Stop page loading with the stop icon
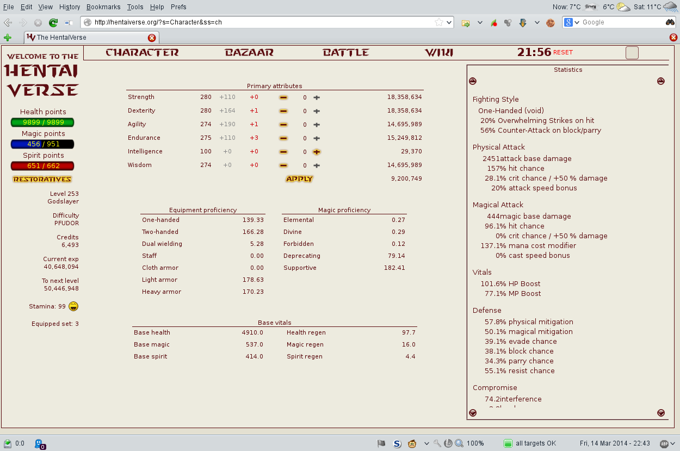This screenshot has width=680, height=451. tap(38, 22)
